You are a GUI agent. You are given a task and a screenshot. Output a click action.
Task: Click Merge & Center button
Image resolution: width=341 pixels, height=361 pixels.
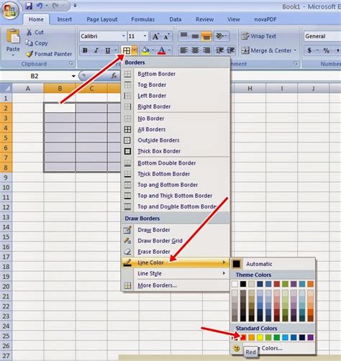coord(266,50)
